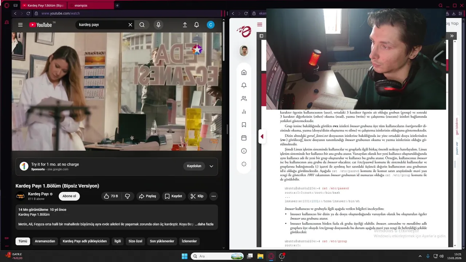This screenshot has height=262, width=466.
Task: Select the İzlenenler filter chip
Action: [189, 241]
